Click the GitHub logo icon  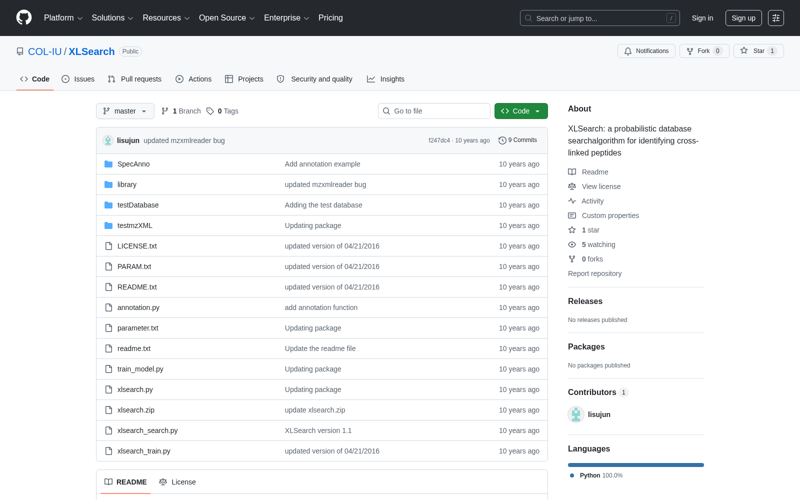[24, 17]
